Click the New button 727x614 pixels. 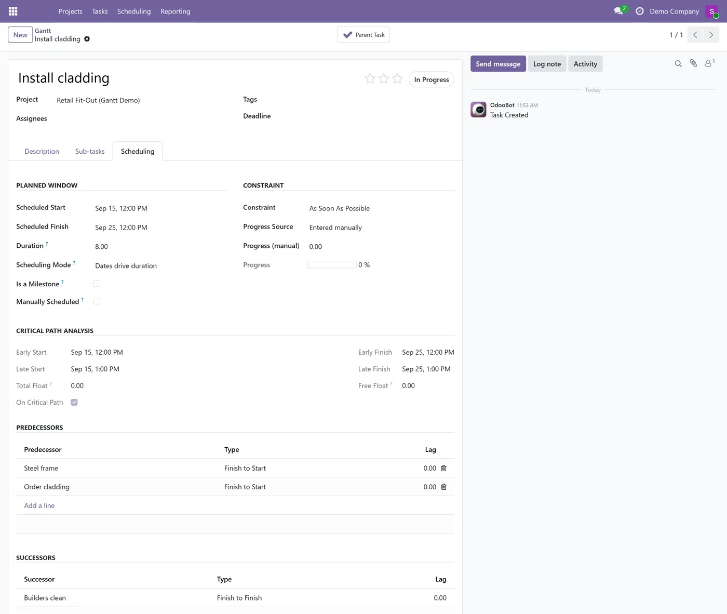click(x=20, y=35)
